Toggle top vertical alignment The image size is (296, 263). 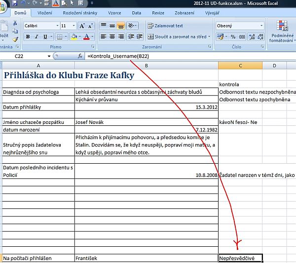coord(104,26)
